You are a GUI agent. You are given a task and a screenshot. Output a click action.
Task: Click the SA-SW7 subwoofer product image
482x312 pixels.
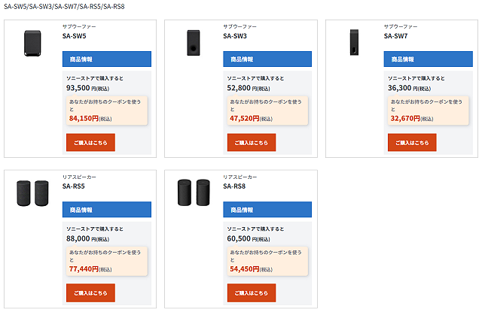click(354, 44)
